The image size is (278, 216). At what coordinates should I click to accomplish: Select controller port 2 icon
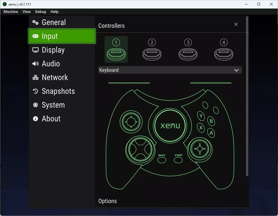coord(152,50)
